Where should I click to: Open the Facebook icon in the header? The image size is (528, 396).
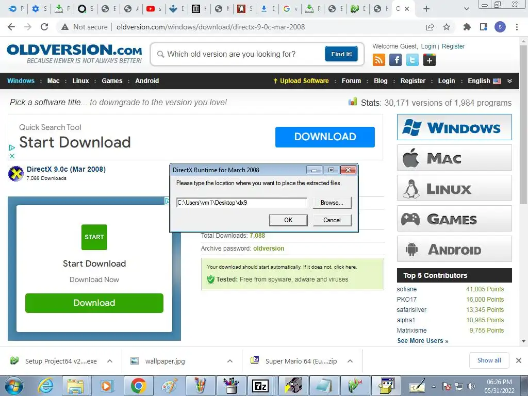click(395, 60)
